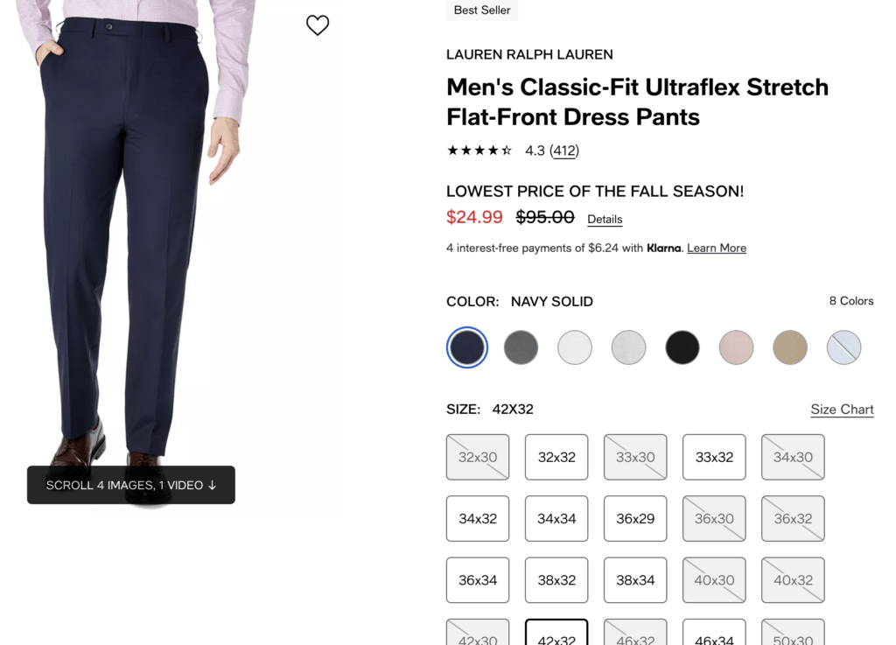This screenshot has height=645, width=896.
Task: Pick the black color swatch
Action: click(682, 347)
